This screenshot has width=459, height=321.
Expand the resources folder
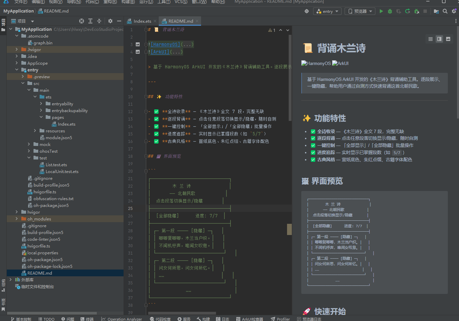(35, 131)
